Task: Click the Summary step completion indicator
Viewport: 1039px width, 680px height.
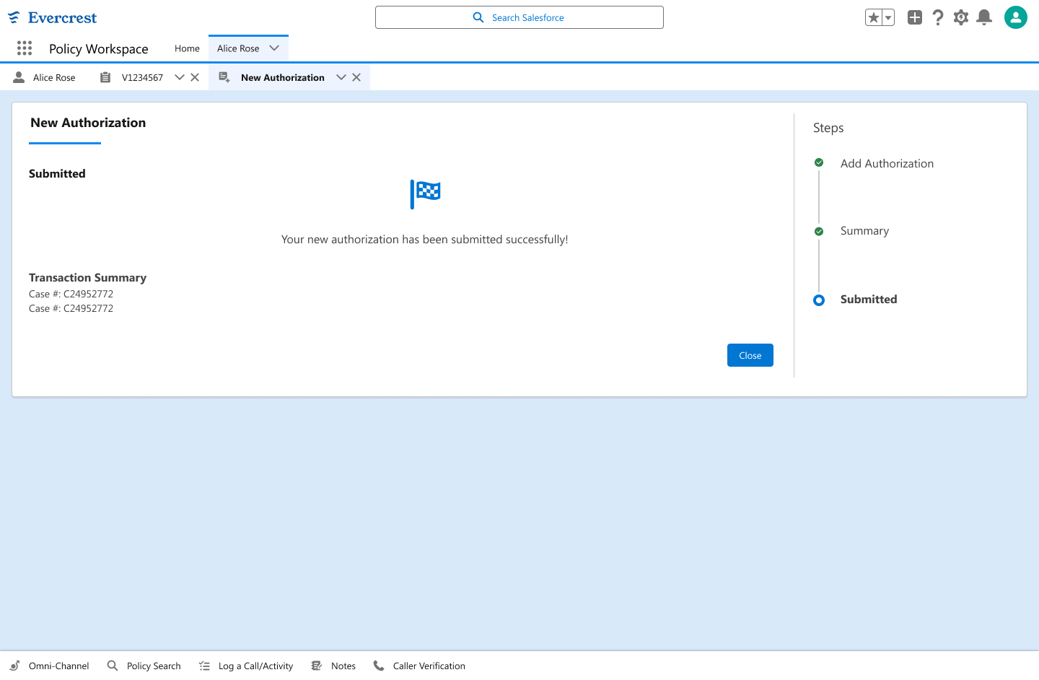Action: [x=819, y=231]
